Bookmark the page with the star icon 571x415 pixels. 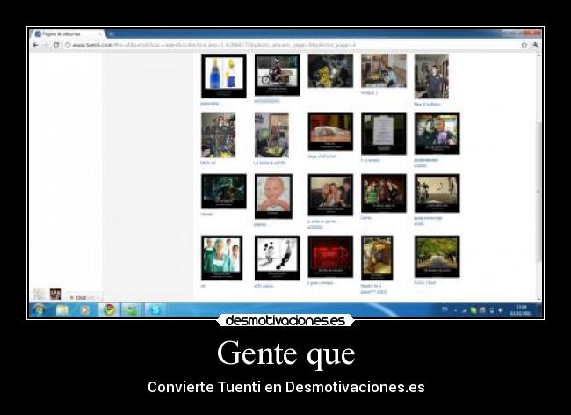point(524,45)
